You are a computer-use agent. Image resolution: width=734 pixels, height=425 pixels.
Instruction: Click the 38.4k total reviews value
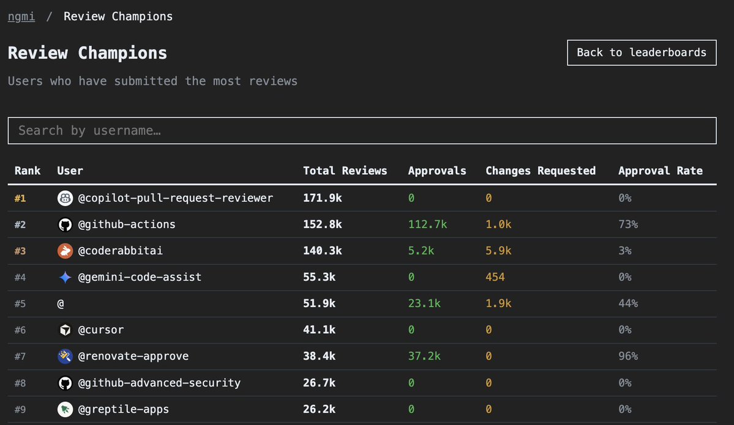pos(320,357)
